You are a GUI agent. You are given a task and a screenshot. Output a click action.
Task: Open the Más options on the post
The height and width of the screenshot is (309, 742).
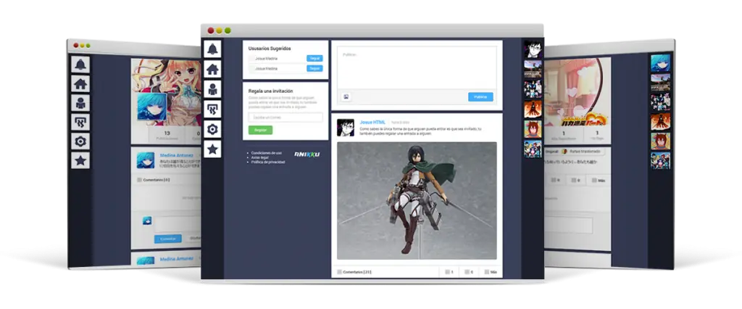pyautogui.click(x=491, y=272)
